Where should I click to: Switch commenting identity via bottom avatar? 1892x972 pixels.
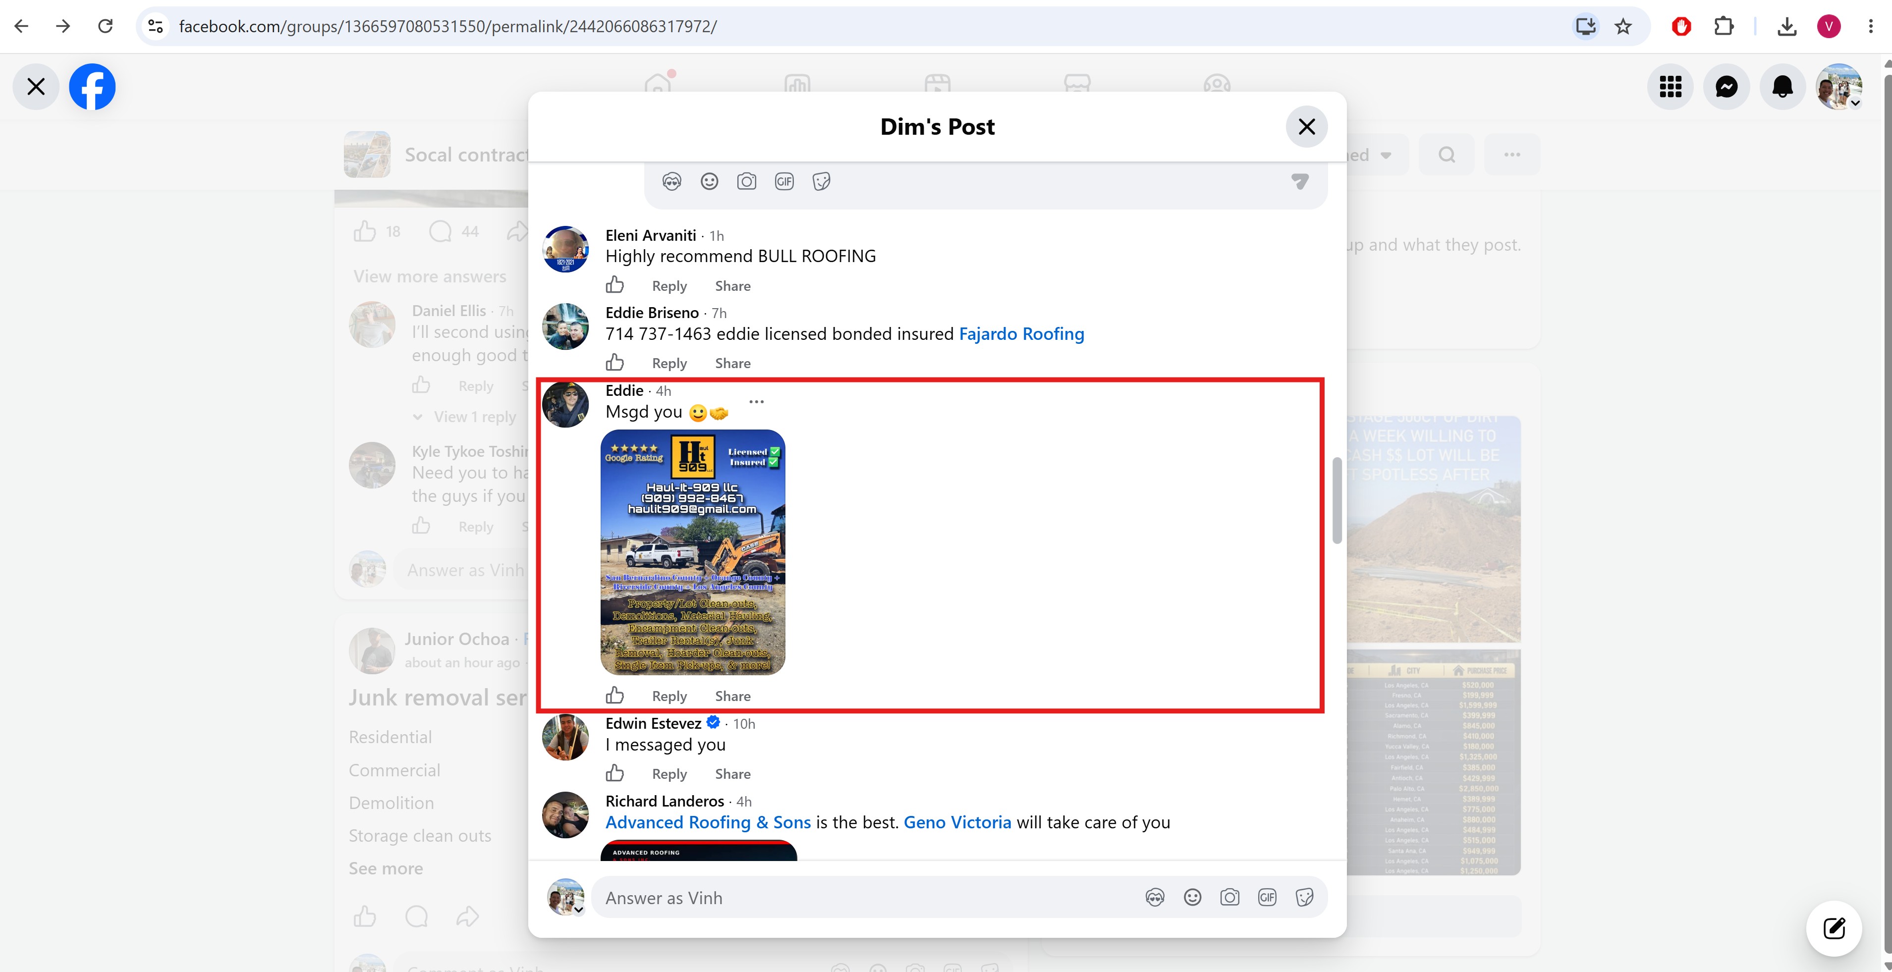coord(566,897)
